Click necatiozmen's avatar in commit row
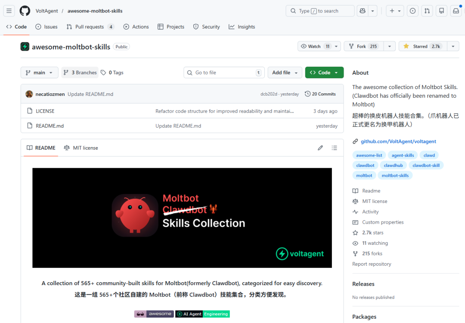The image size is (465, 323). (29, 94)
